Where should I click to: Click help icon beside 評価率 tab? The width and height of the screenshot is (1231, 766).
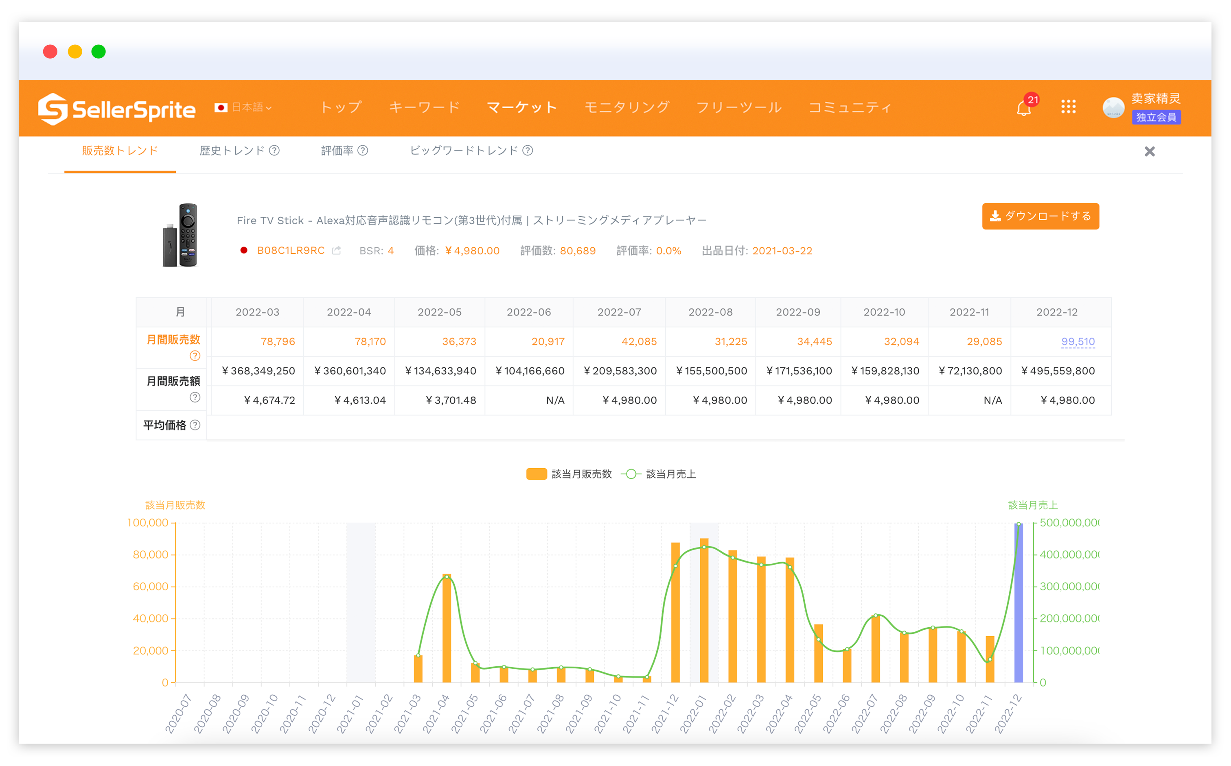tap(363, 151)
